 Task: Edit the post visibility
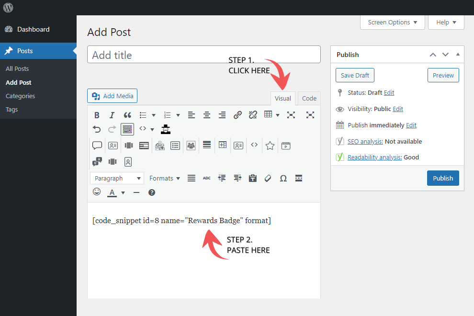[398, 109]
